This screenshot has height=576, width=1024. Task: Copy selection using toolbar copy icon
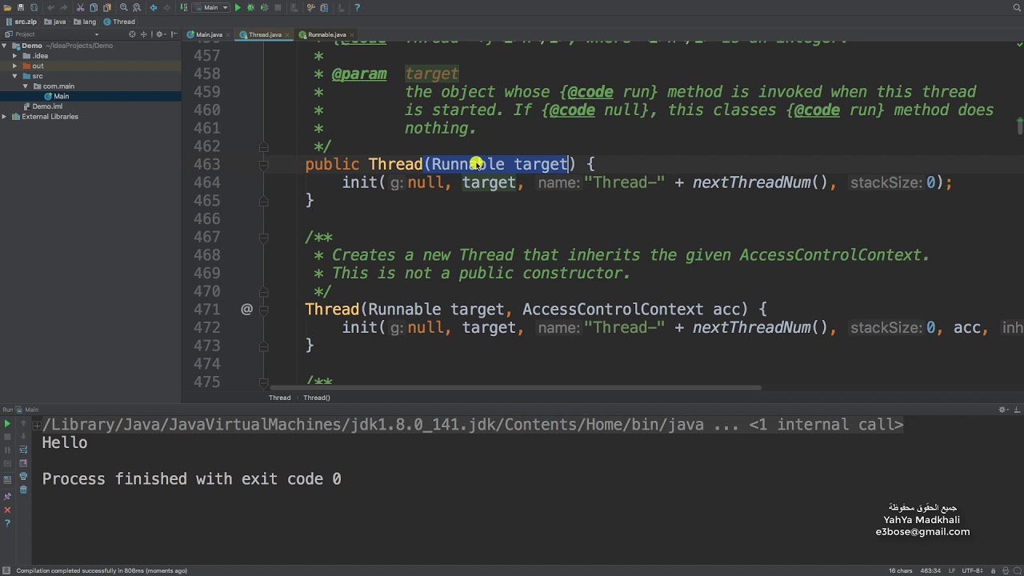pyautogui.click(x=94, y=7)
